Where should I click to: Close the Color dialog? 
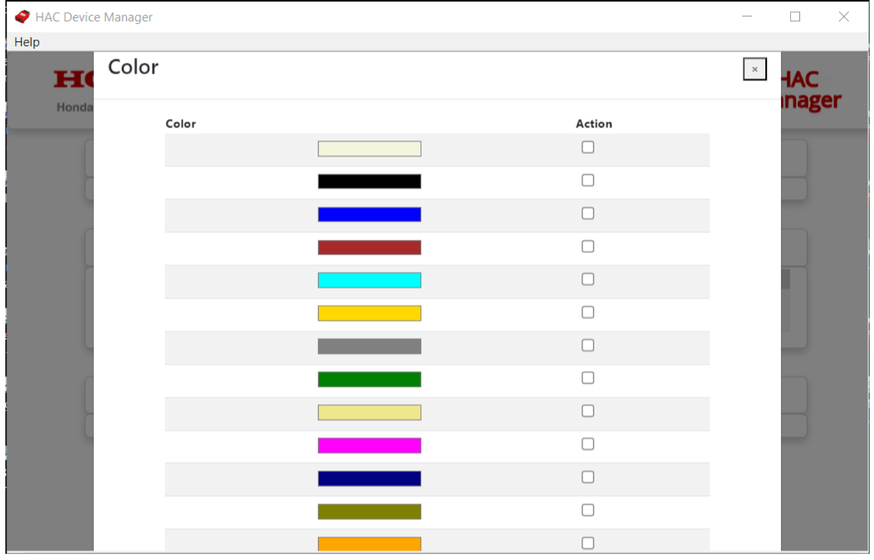pos(754,69)
